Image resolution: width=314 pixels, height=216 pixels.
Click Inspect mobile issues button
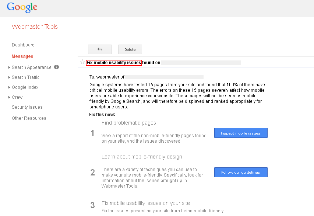coord(241,133)
